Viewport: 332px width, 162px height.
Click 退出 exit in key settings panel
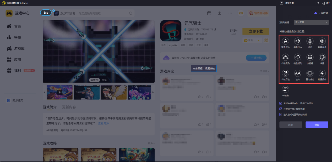point(326,3)
